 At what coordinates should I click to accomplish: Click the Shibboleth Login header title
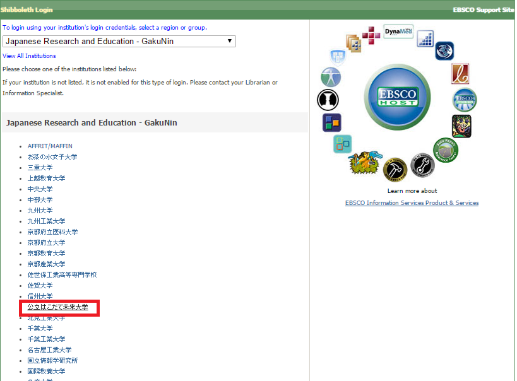click(x=27, y=10)
